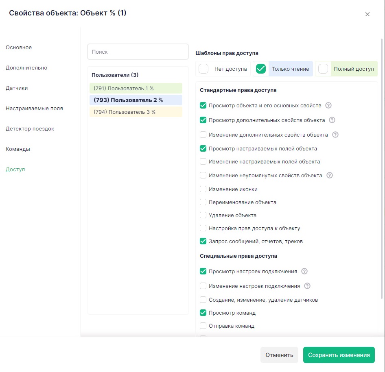This screenshot has width=385, height=372.
Task: Click help icon beside 'Изменение настроек подключения'
Action: click(x=307, y=286)
